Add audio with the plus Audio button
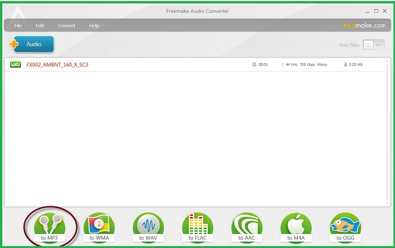395x248 pixels. [x=32, y=45]
